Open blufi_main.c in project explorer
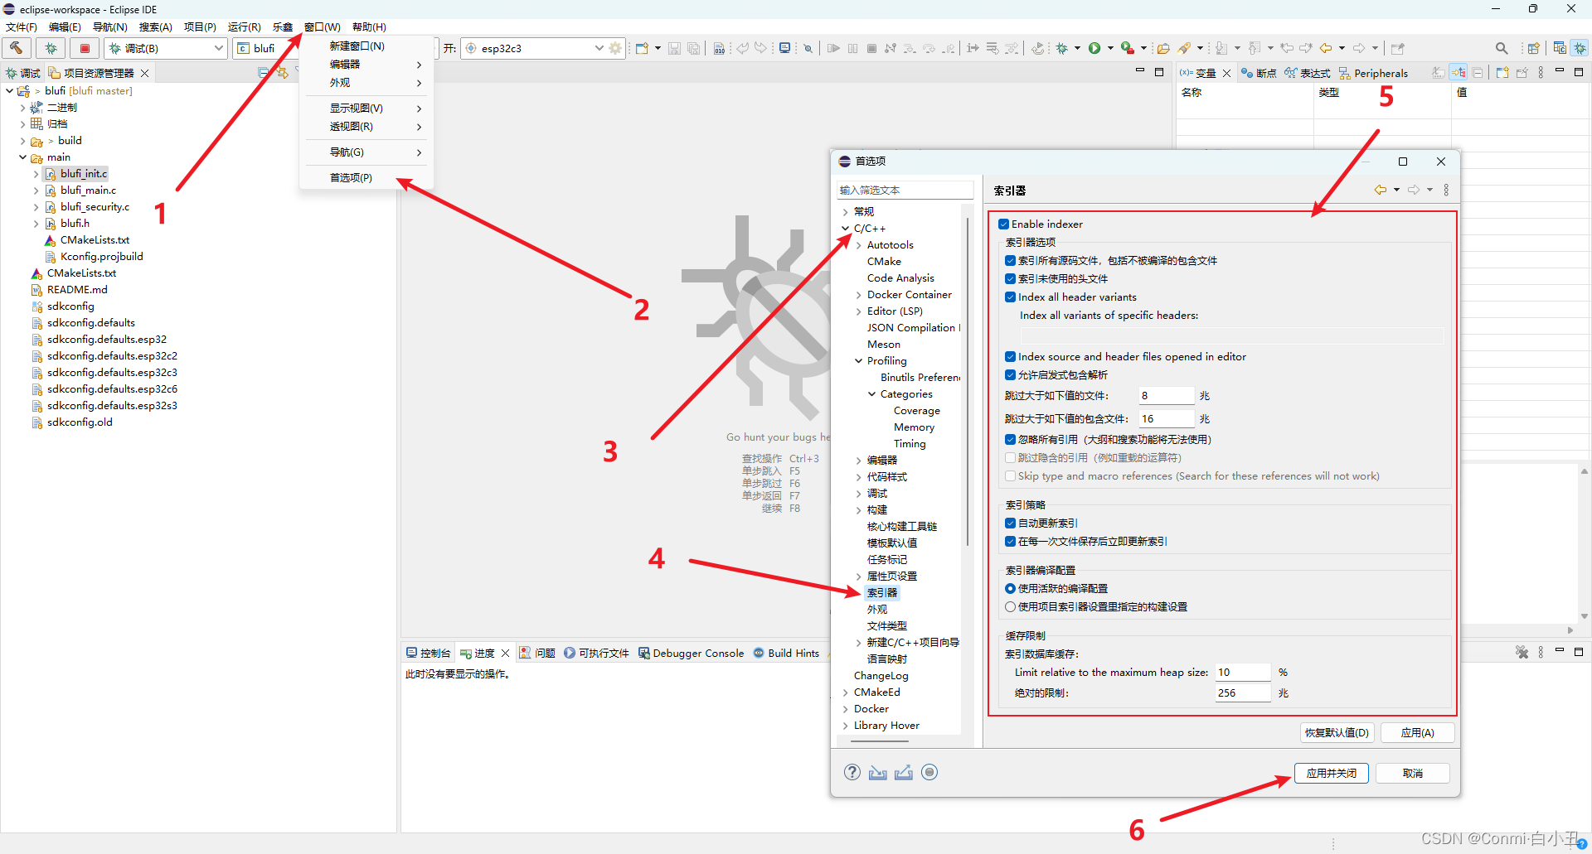The width and height of the screenshot is (1592, 854). [88, 190]
